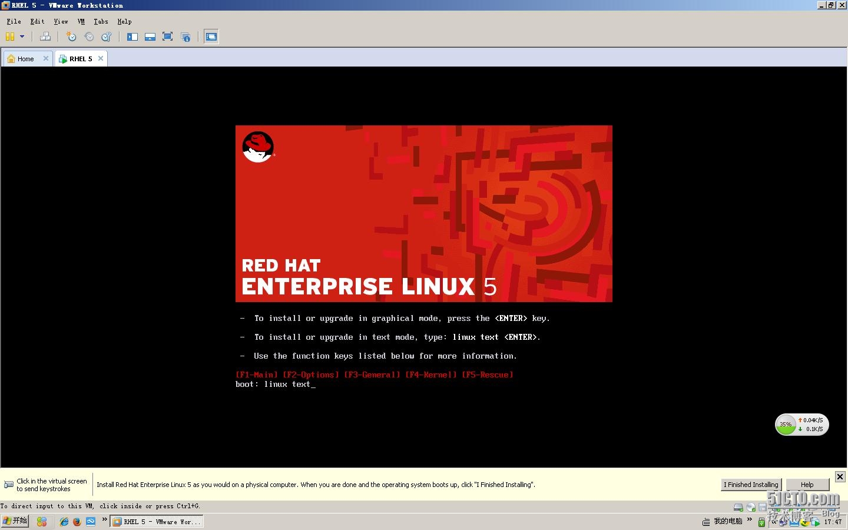Click the floppy device status icon
The height and width of the screenshot is (530, 848).
coord(763,507)
